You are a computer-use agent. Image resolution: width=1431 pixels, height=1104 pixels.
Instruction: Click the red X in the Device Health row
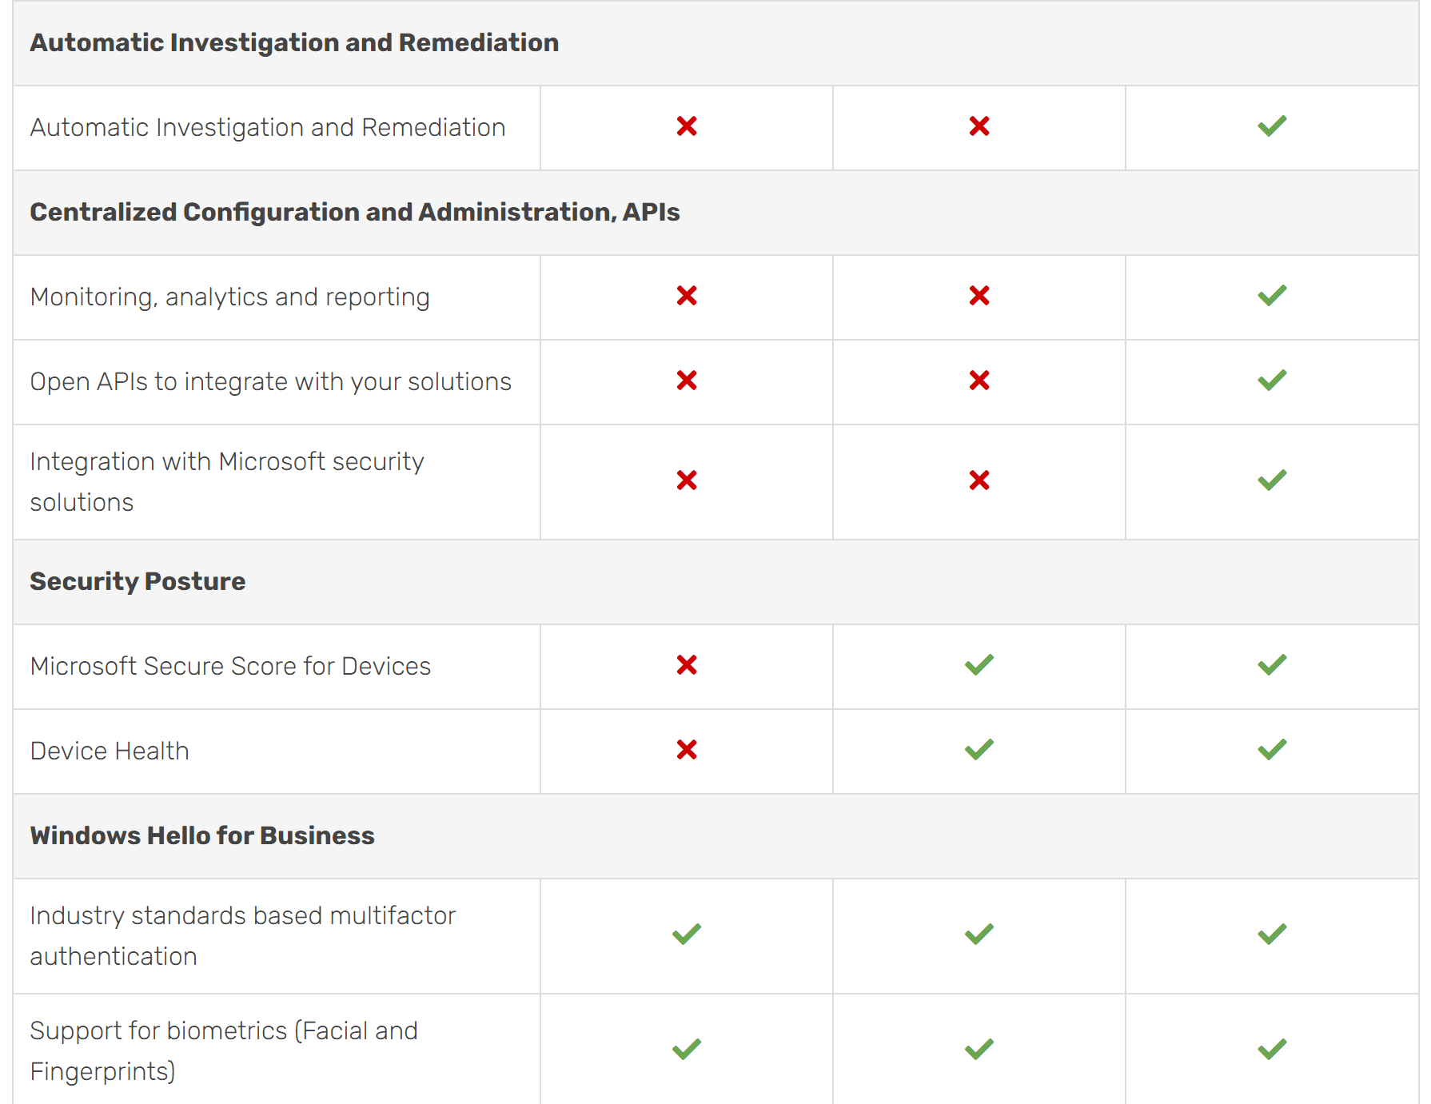[687, 750]
